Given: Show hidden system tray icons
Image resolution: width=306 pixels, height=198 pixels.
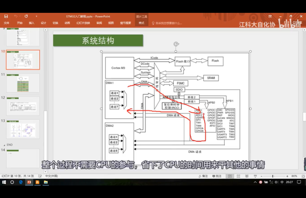Looking at the screenshot, I should pyautogui.click(x=255, y=182).
